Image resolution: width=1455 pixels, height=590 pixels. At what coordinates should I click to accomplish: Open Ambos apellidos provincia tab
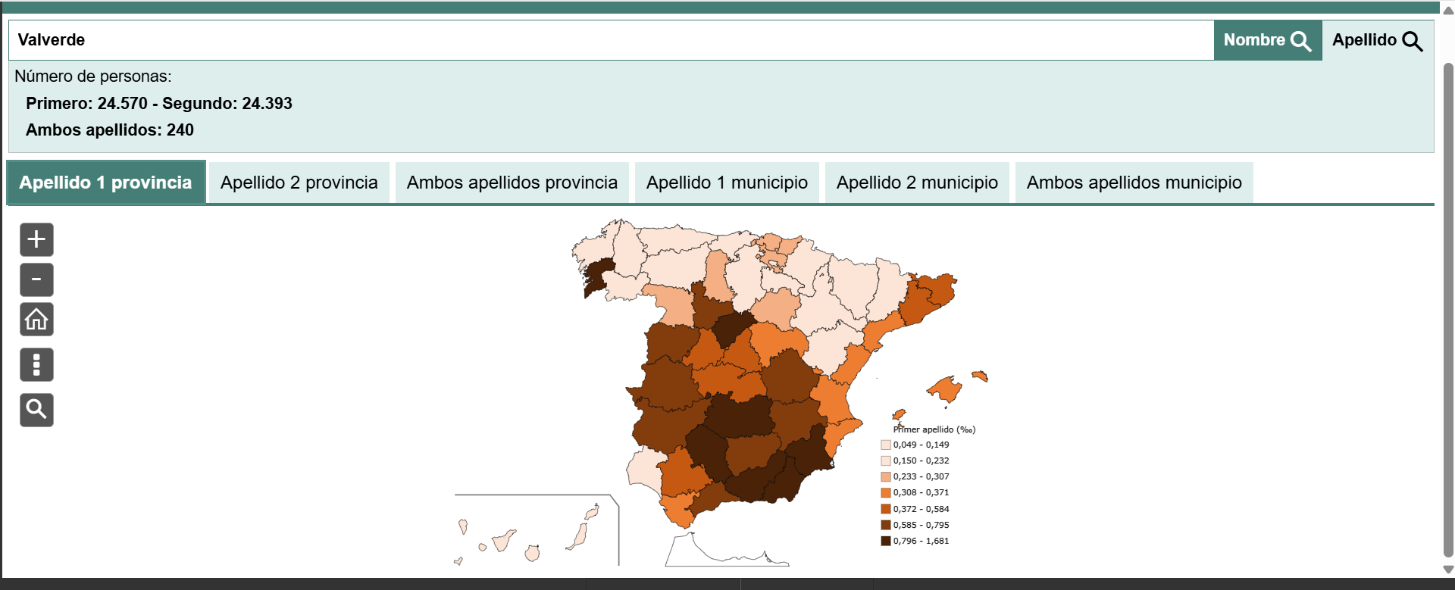coord(512,183)
